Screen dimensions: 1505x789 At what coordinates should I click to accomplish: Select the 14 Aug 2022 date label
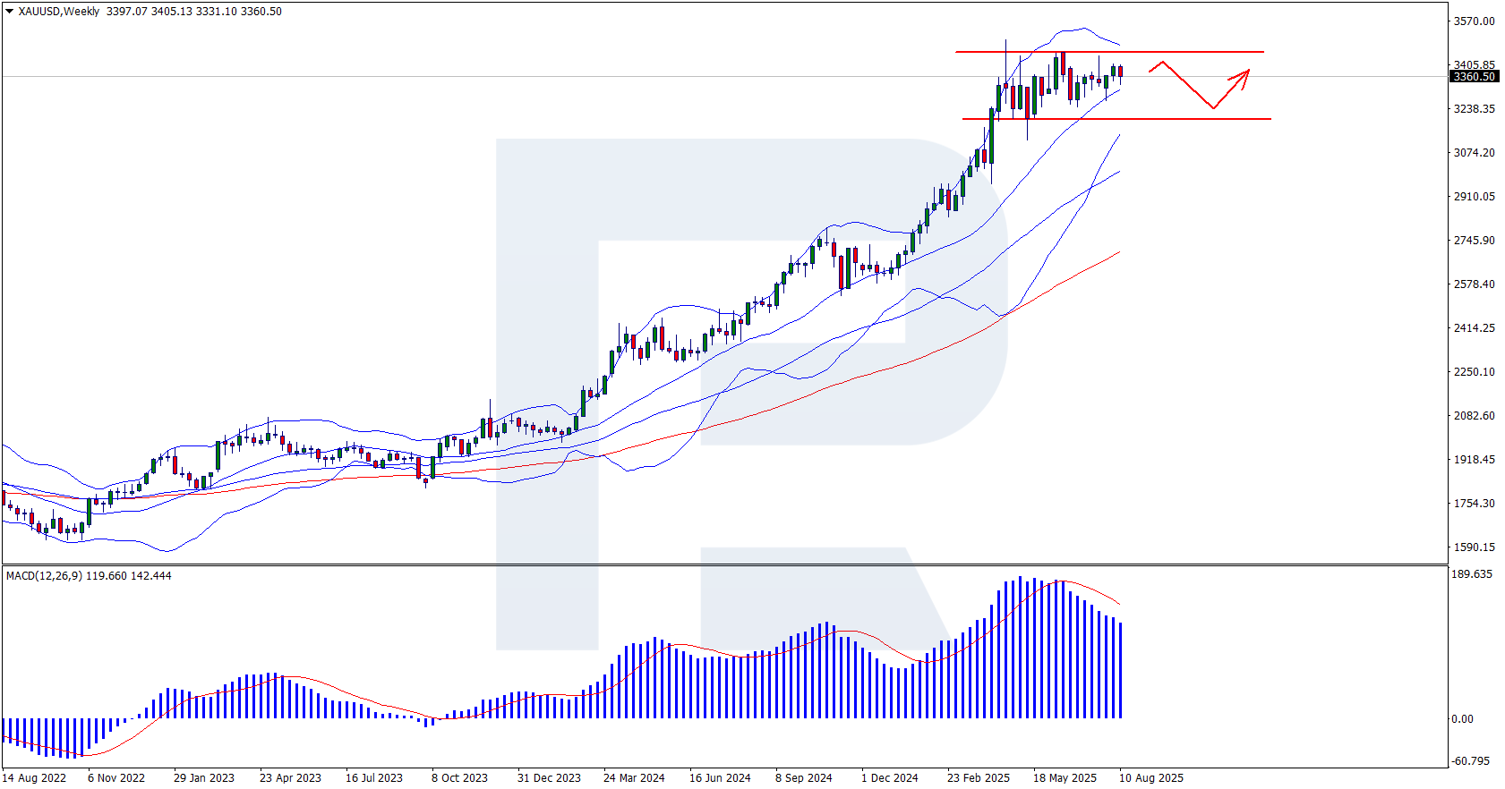click(34, 778)
